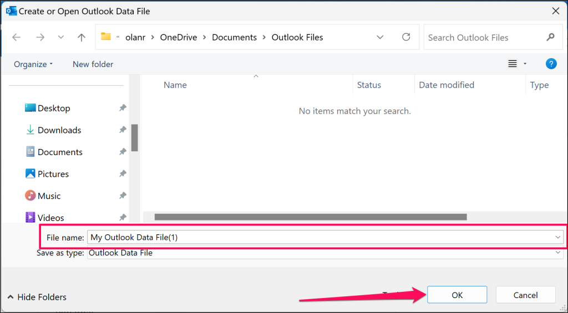This screenshot has height=313, width=568.
Task: Click the search magnifier icon
Action: (550, 37)
